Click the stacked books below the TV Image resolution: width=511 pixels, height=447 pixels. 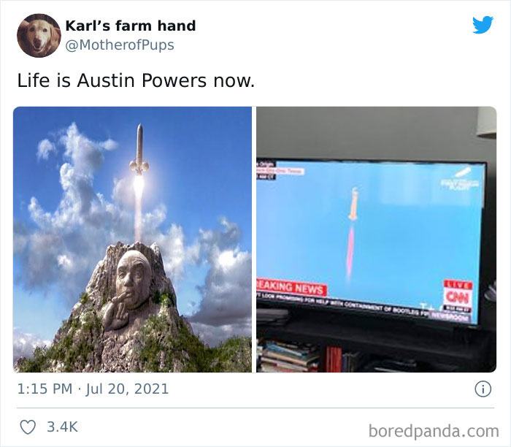(x=287, y=356)
